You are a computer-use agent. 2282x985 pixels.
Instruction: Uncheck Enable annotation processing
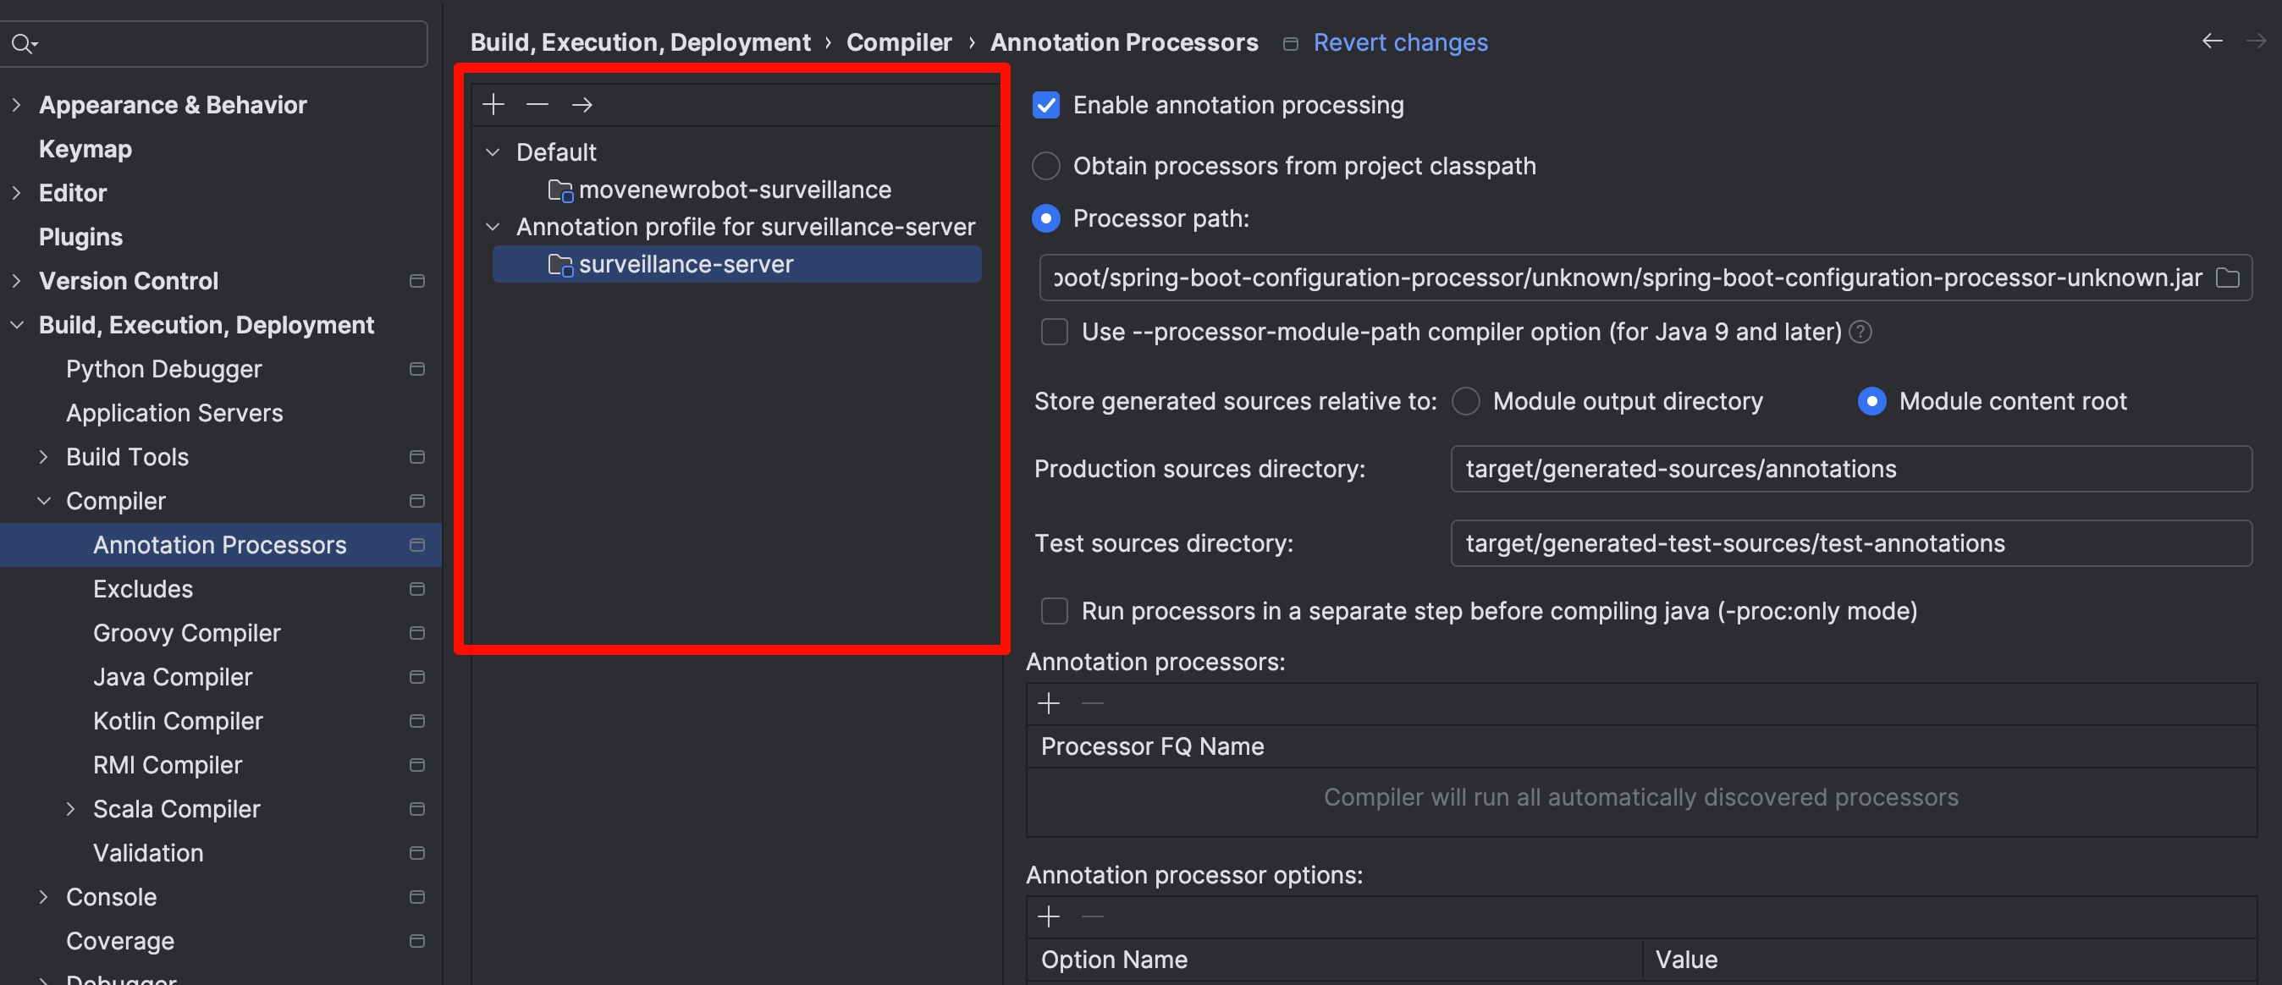point(1046,106)
